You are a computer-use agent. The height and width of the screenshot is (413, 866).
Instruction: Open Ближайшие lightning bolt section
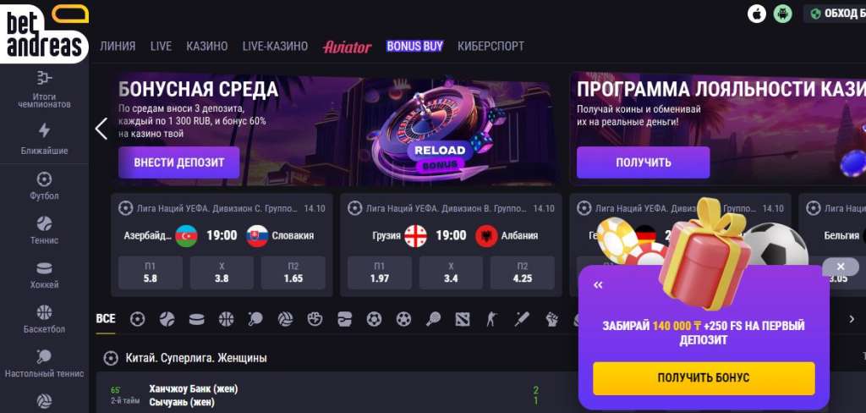coord(44,139)
